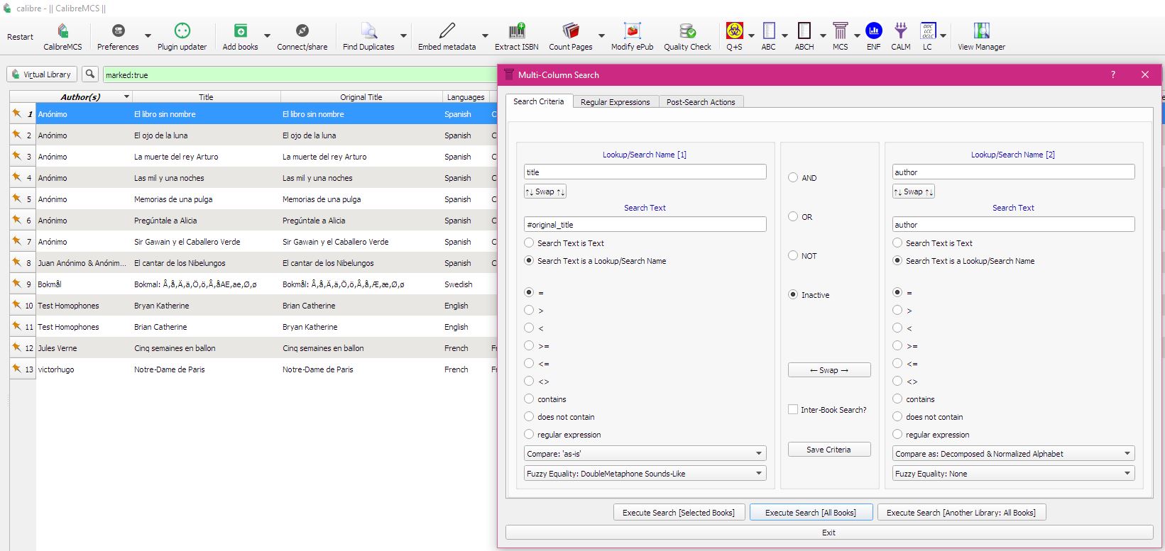Open the Plugin updater icon
Image resolution: width=1165 pixels, height=551 pixels.
182,32
